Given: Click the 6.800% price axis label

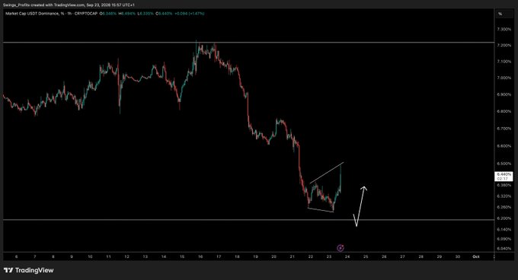Looking at the screenshot, I should (x=504, y=112).
